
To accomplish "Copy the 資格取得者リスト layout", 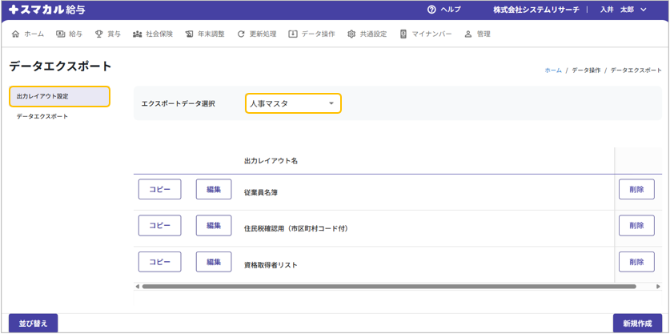I will (x=160, y=262).
